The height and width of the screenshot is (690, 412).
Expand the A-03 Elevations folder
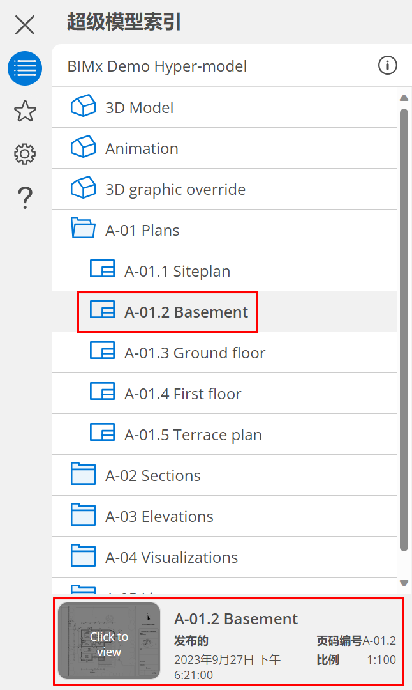[x=159, y=516]
